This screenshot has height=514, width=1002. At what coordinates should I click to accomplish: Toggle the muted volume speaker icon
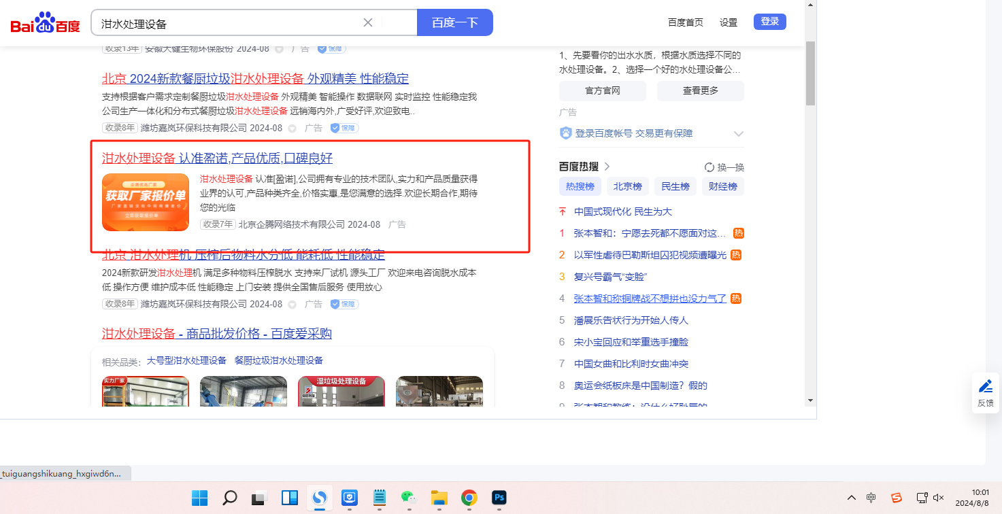939,498
